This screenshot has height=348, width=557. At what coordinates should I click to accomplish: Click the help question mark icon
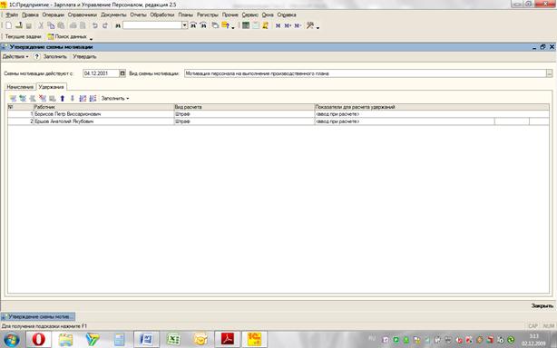36,57
